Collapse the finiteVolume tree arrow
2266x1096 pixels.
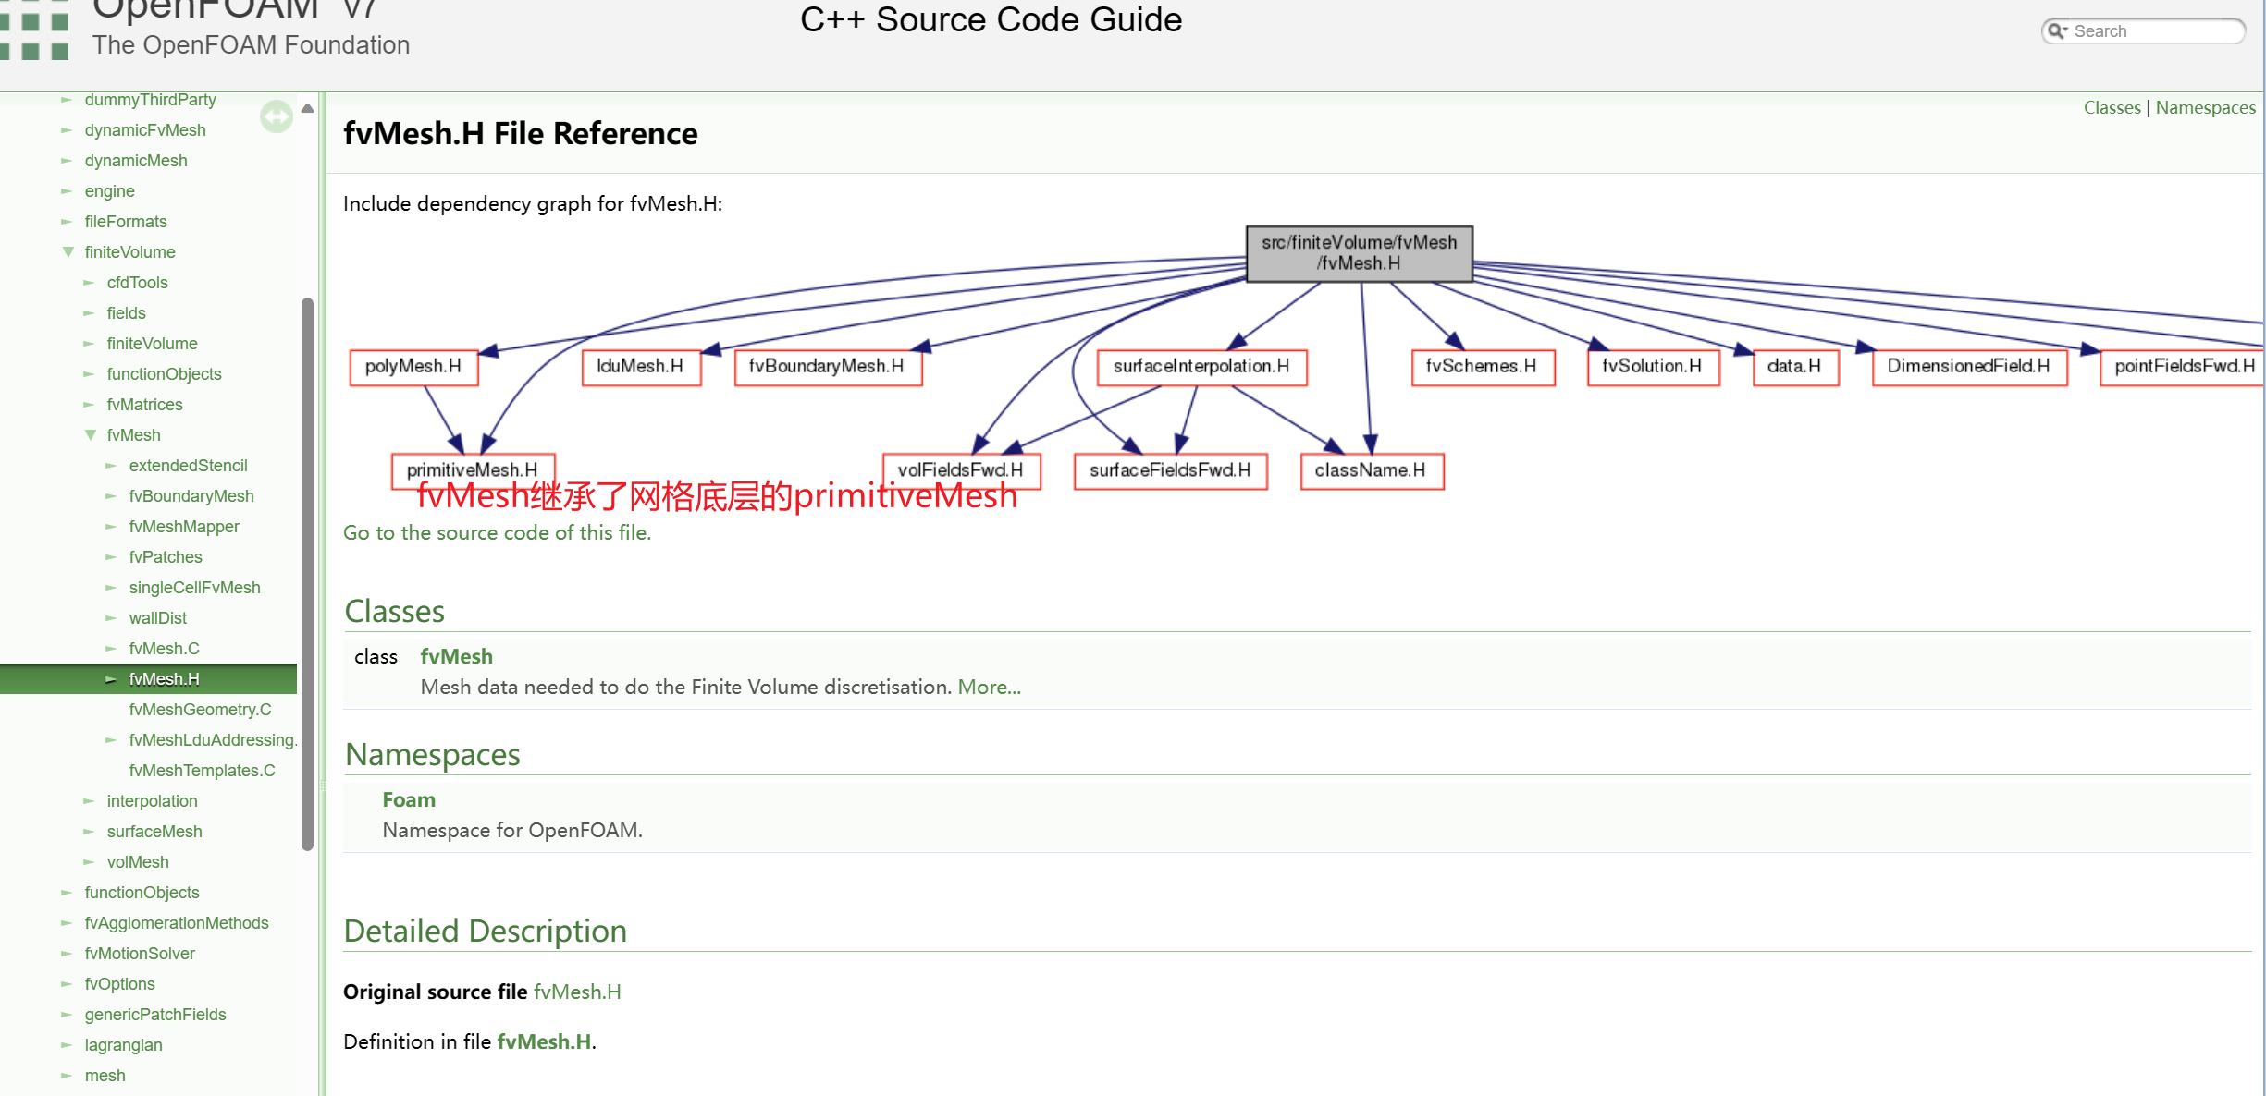click(68, 252)
